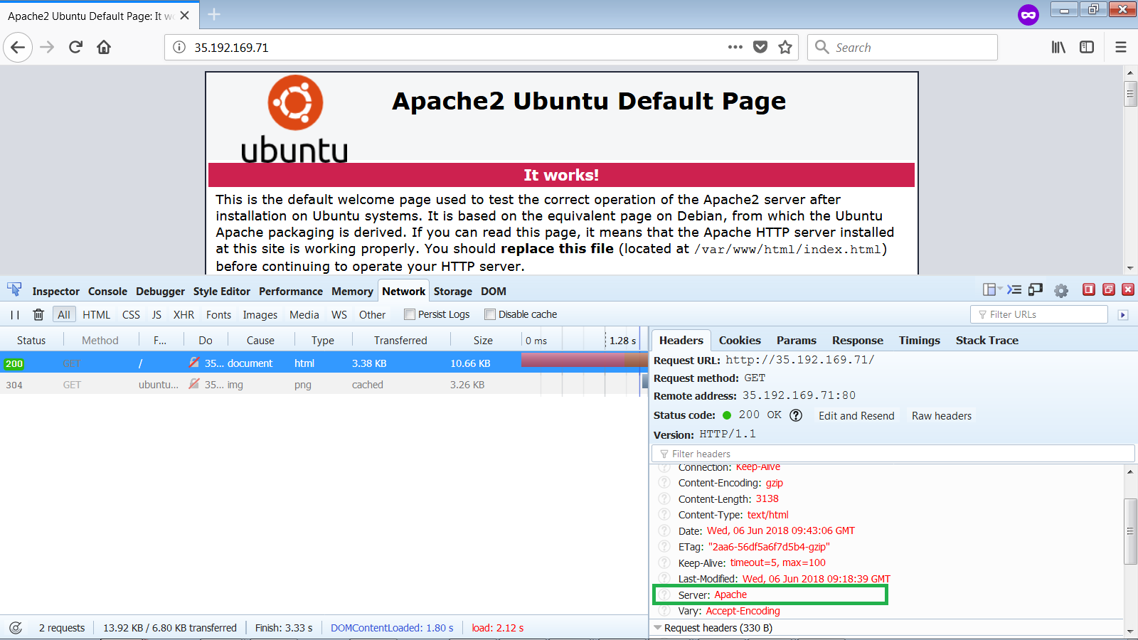Clear network log with the trash icon

[38, 314]
